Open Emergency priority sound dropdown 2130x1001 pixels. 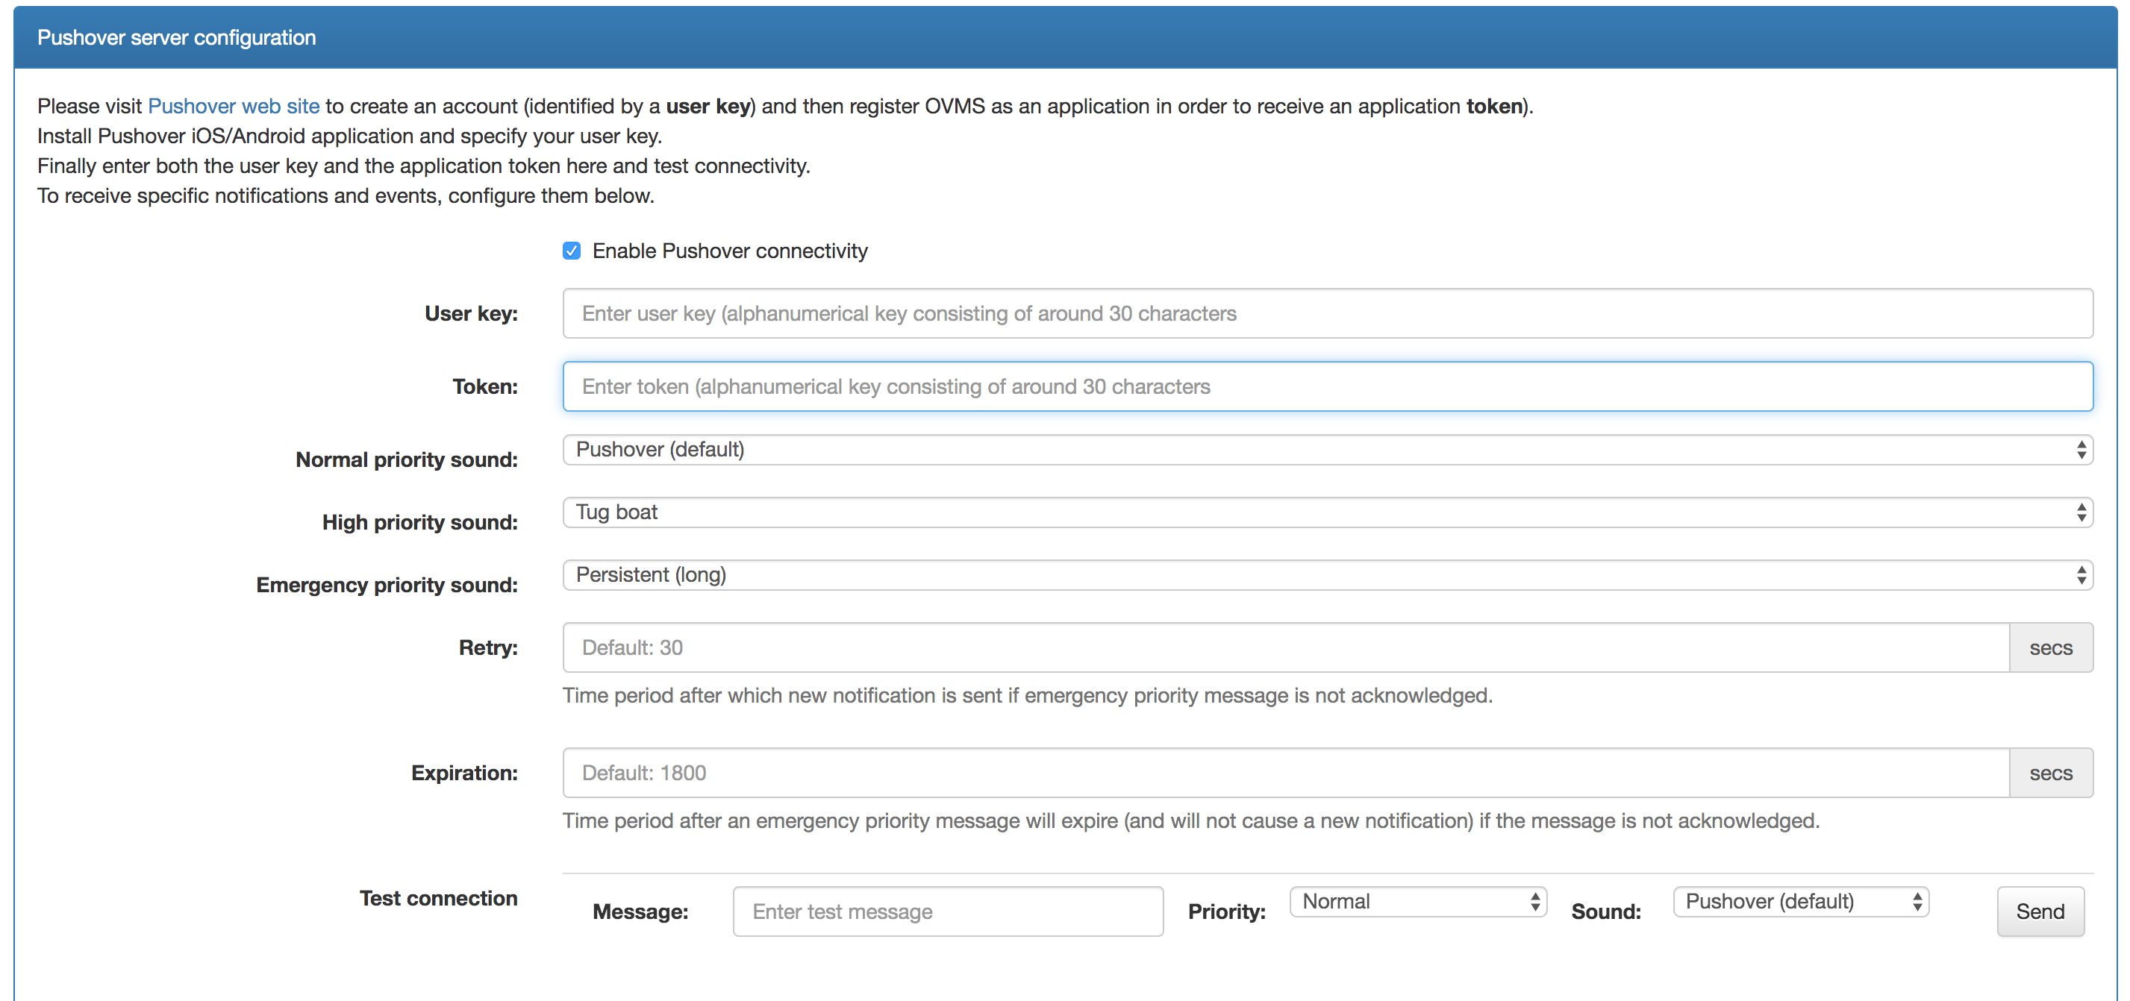click(x=1326, y=575)
